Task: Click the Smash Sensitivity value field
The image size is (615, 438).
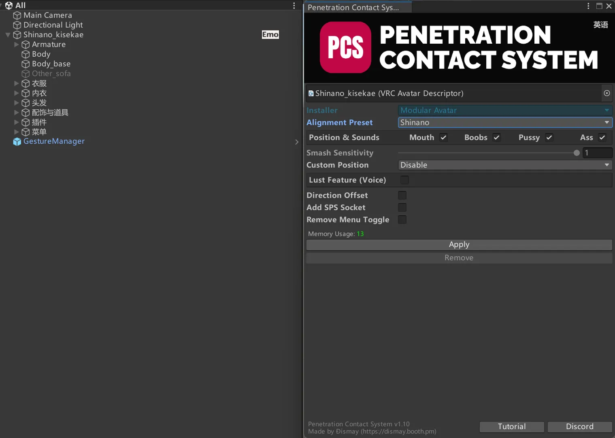Action: [x=597, y=153]
